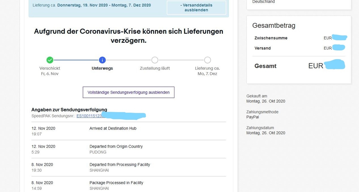This screenshot has width=359, height=192.
Task: Click the Package Processed in Facility event
Action: pos(116,183)
